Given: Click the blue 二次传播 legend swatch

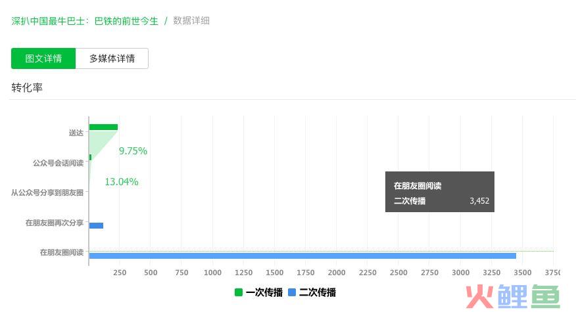Looking at the screenshot, I should pyautogui.click(x=292, y=292).
